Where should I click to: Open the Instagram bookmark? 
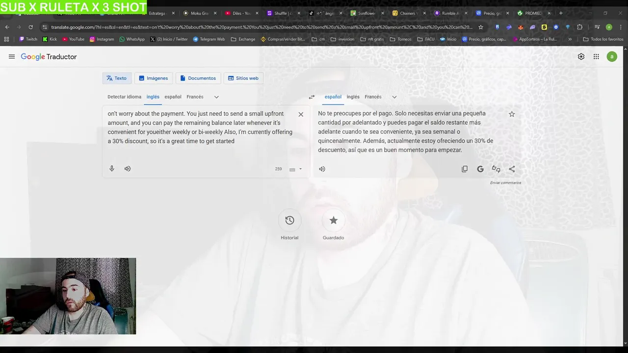click(102, 39)
